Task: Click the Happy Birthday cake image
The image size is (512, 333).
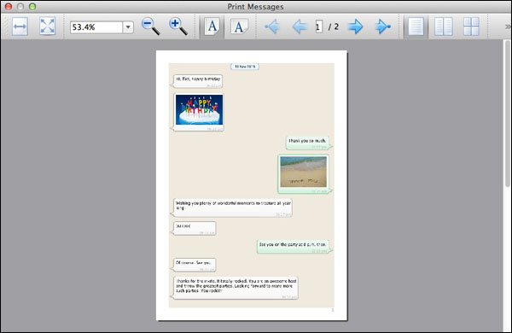Action: coord(199,109)
